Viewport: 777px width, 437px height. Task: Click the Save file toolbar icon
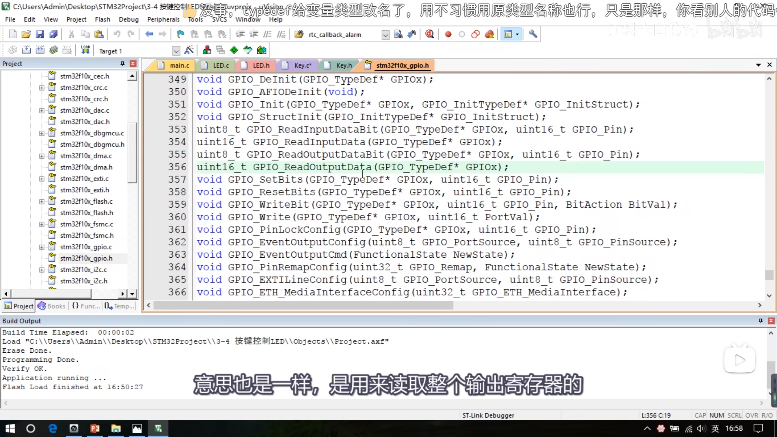click(x=40, y=34)
